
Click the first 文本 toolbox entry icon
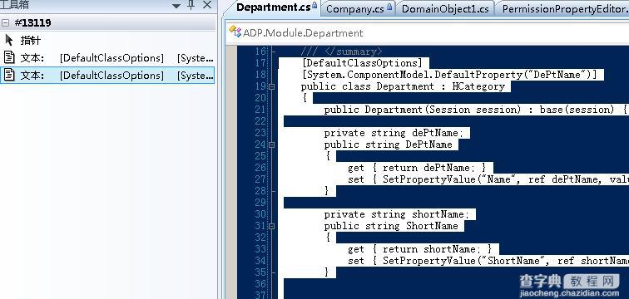(x=9, y=57)
